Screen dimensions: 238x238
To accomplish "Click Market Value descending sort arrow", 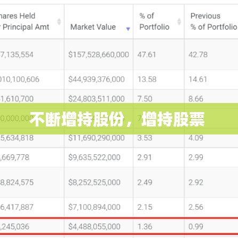I will click(x=128, y=29).
